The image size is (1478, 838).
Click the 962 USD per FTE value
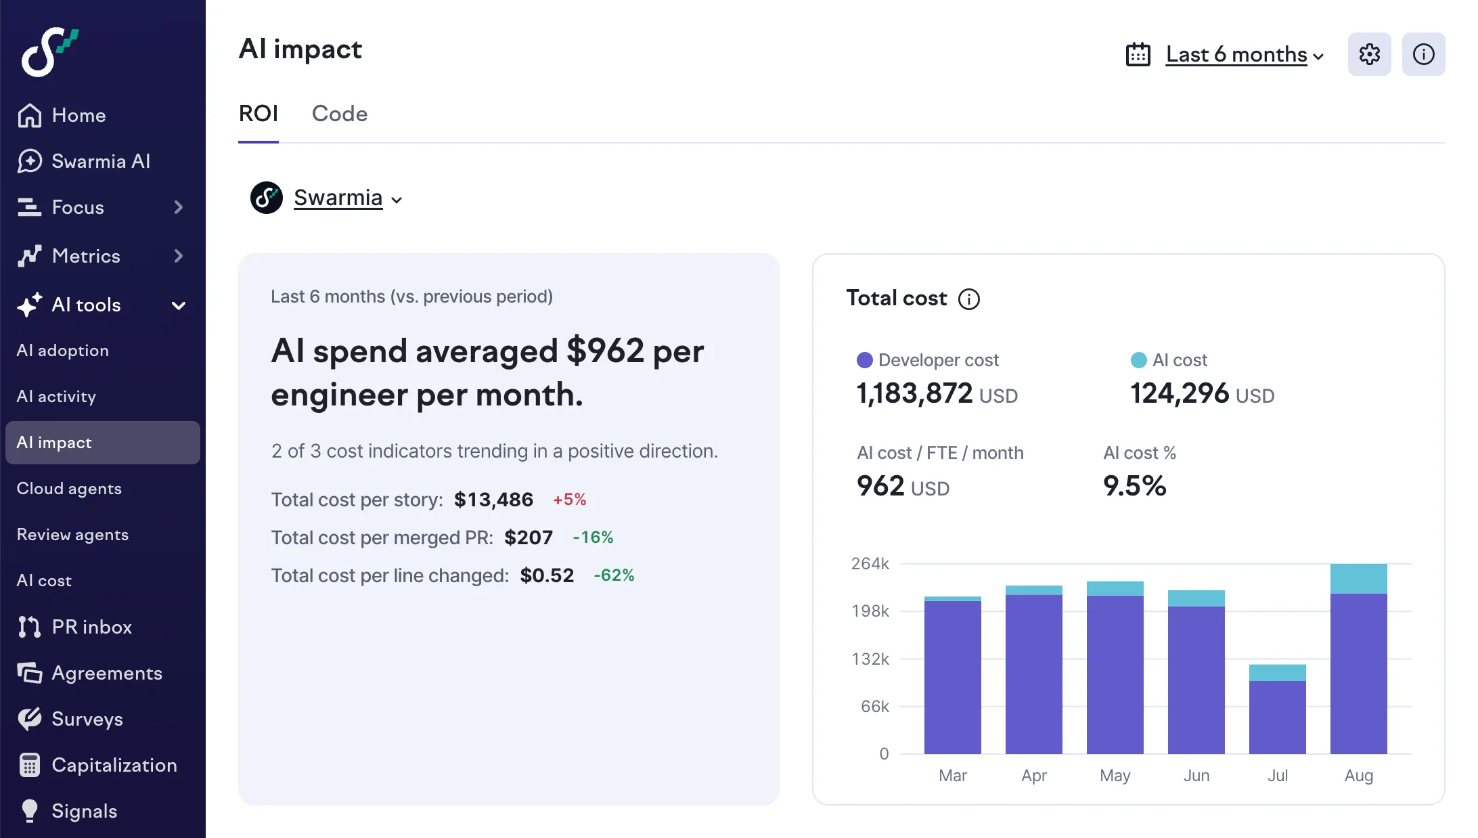click(x=903, y=485)
